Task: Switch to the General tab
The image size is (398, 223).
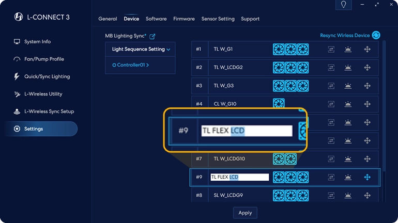Action: point(108,19)
